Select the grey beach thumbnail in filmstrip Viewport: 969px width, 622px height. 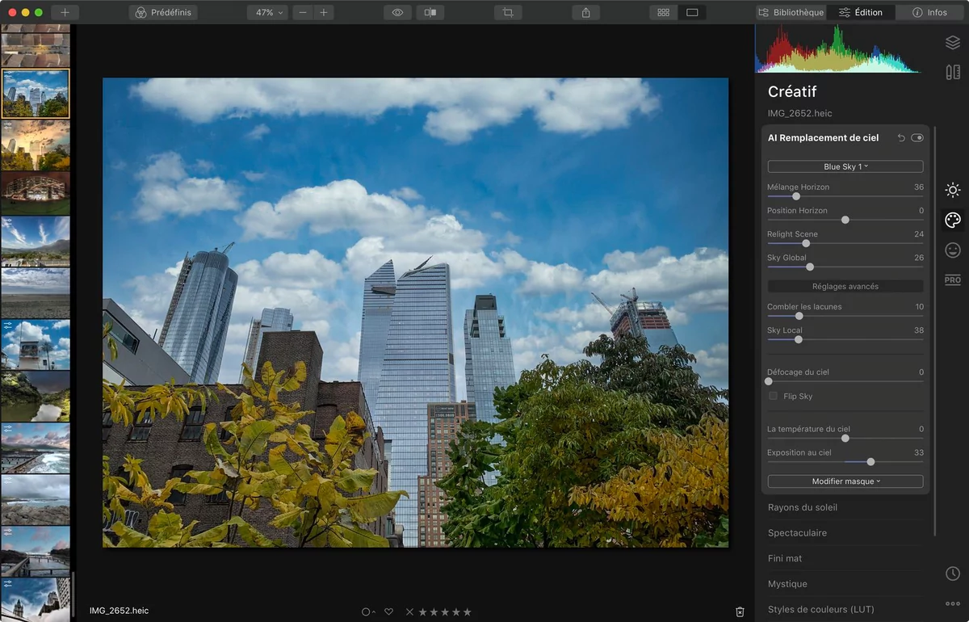(x=36, y=292)
